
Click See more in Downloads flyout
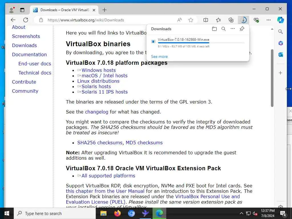click(x=159, y=57)
